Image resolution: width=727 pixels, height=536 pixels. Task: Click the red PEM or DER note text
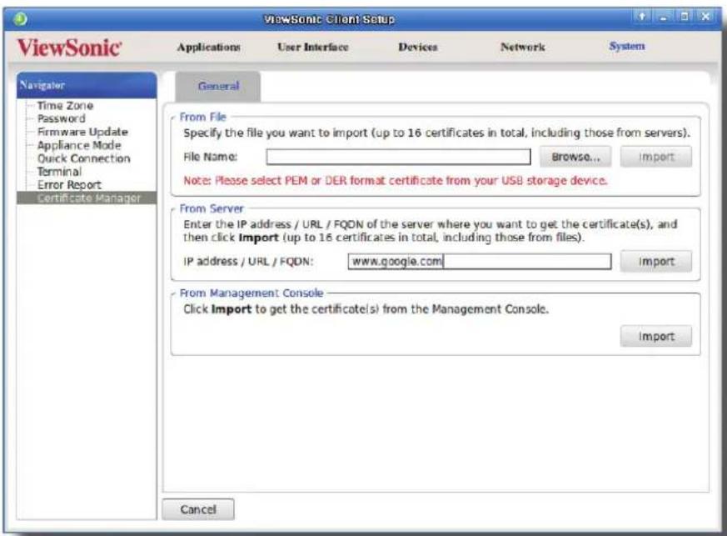[395, 181]
